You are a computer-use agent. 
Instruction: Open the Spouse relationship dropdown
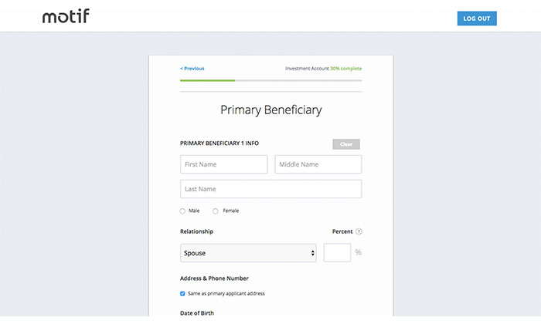248,253
